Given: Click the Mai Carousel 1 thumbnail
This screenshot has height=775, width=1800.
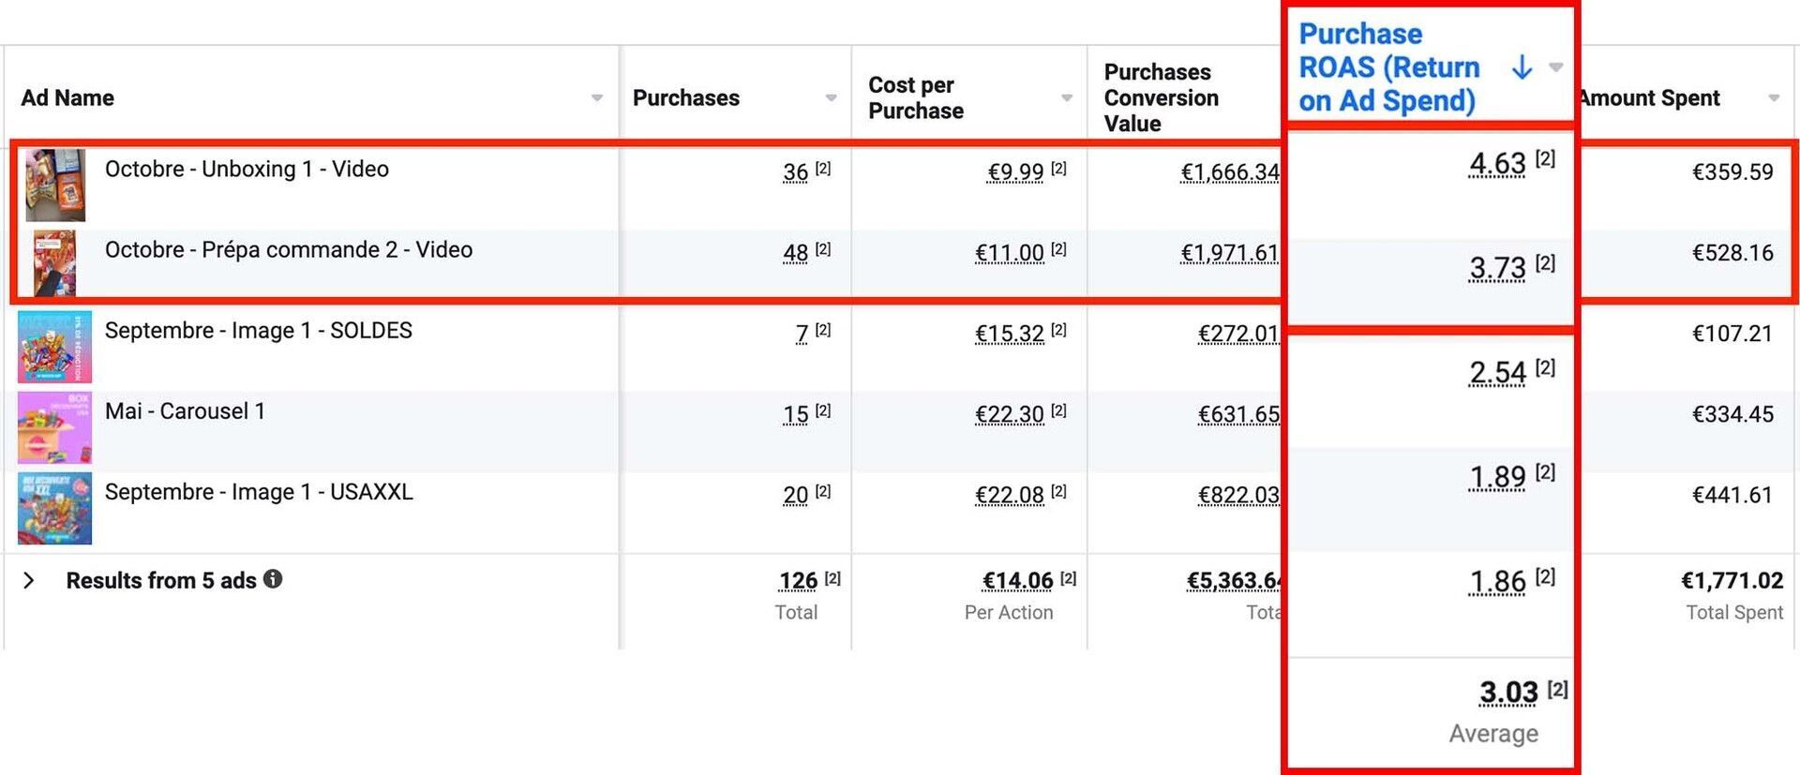Looking at the screenshot, I should coord(54,427).
